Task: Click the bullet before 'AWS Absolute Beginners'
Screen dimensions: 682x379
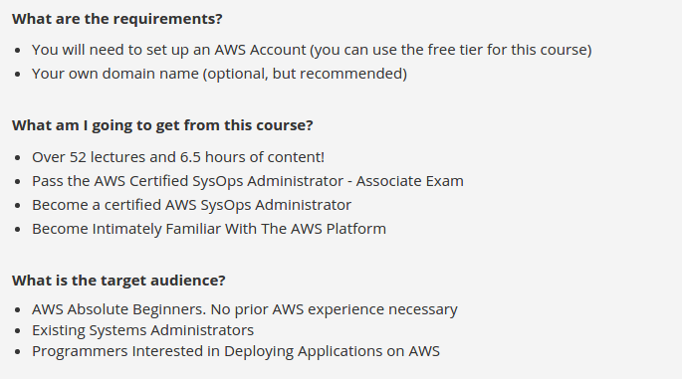Action: (x=17, y=310)
